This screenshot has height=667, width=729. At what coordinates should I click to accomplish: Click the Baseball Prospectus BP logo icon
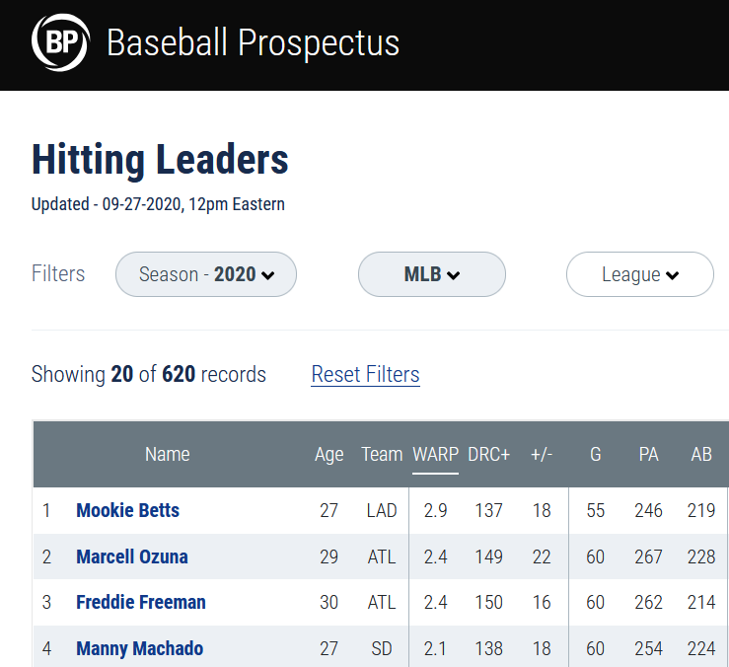pos(60,43)
